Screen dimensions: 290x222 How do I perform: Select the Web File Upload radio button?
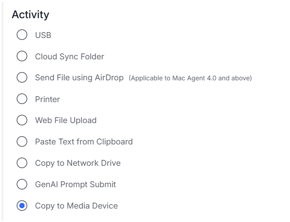[x=22, y=120]
